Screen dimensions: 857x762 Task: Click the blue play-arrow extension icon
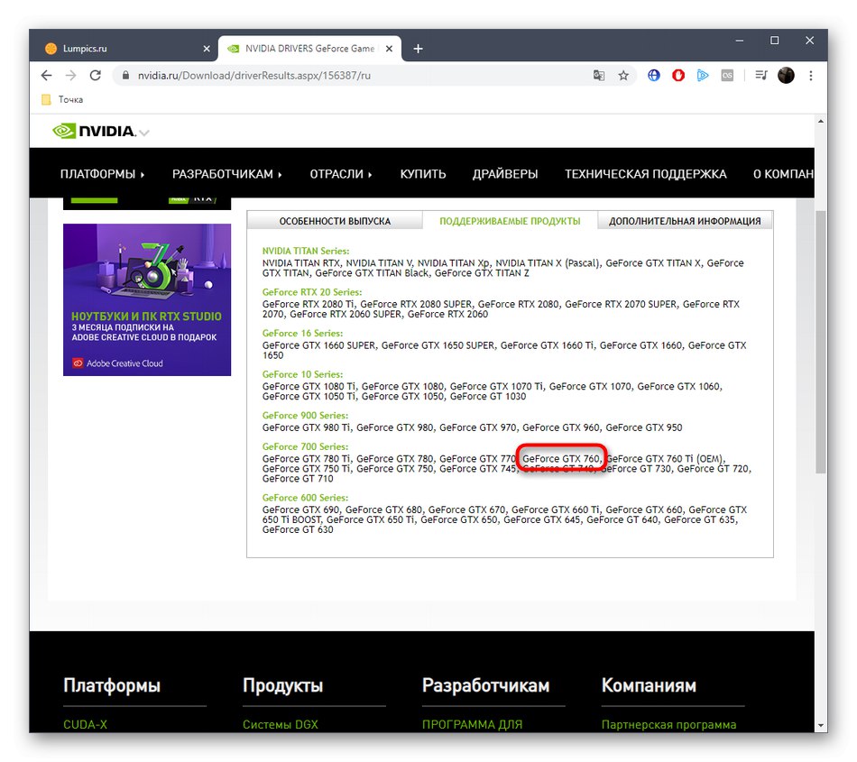pyautogui.click(x=703, y=76)
